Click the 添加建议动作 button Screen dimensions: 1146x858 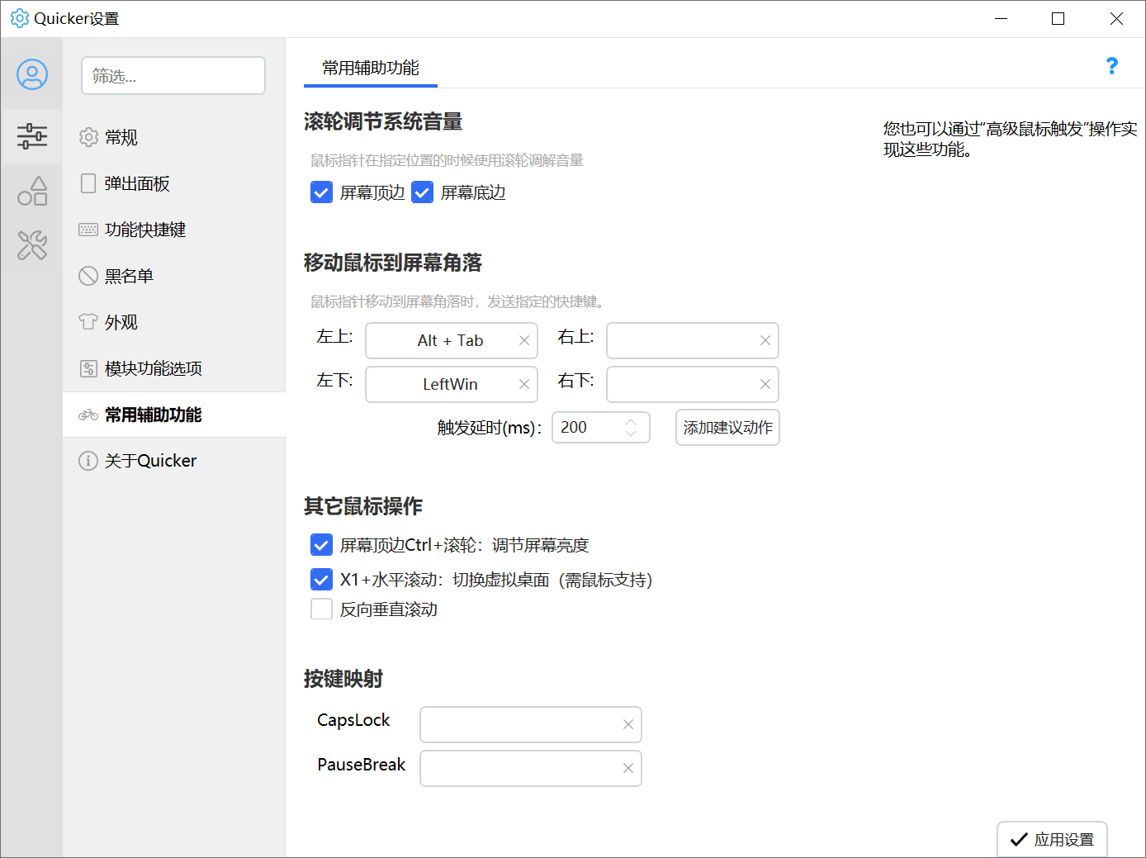pyautogui.click(x=727, y=428)
